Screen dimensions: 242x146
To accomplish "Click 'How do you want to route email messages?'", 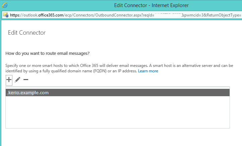I will pyautogui.click(x=48, y=53).
